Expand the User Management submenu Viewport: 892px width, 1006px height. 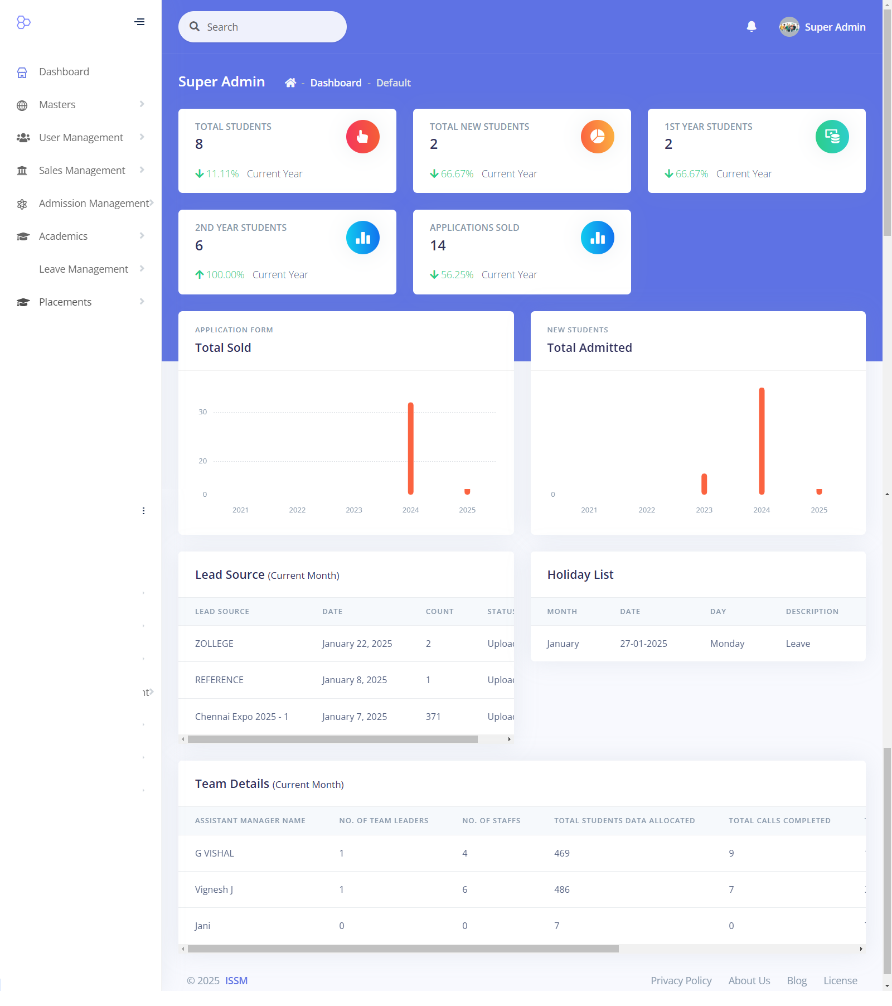pos(81,137)
